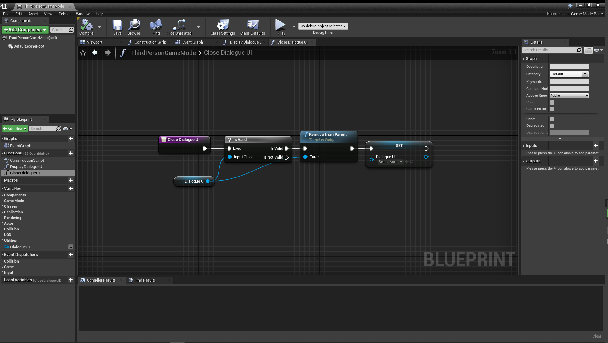Toggle the Hide Unrelated icon
The width and height of the screenshot is (608, 343).
click(179, 26)
